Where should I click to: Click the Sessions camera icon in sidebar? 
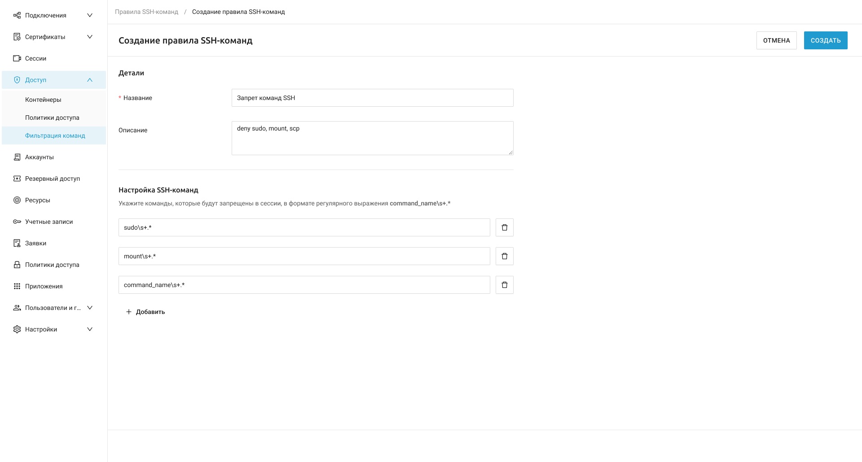pos(17,58)
